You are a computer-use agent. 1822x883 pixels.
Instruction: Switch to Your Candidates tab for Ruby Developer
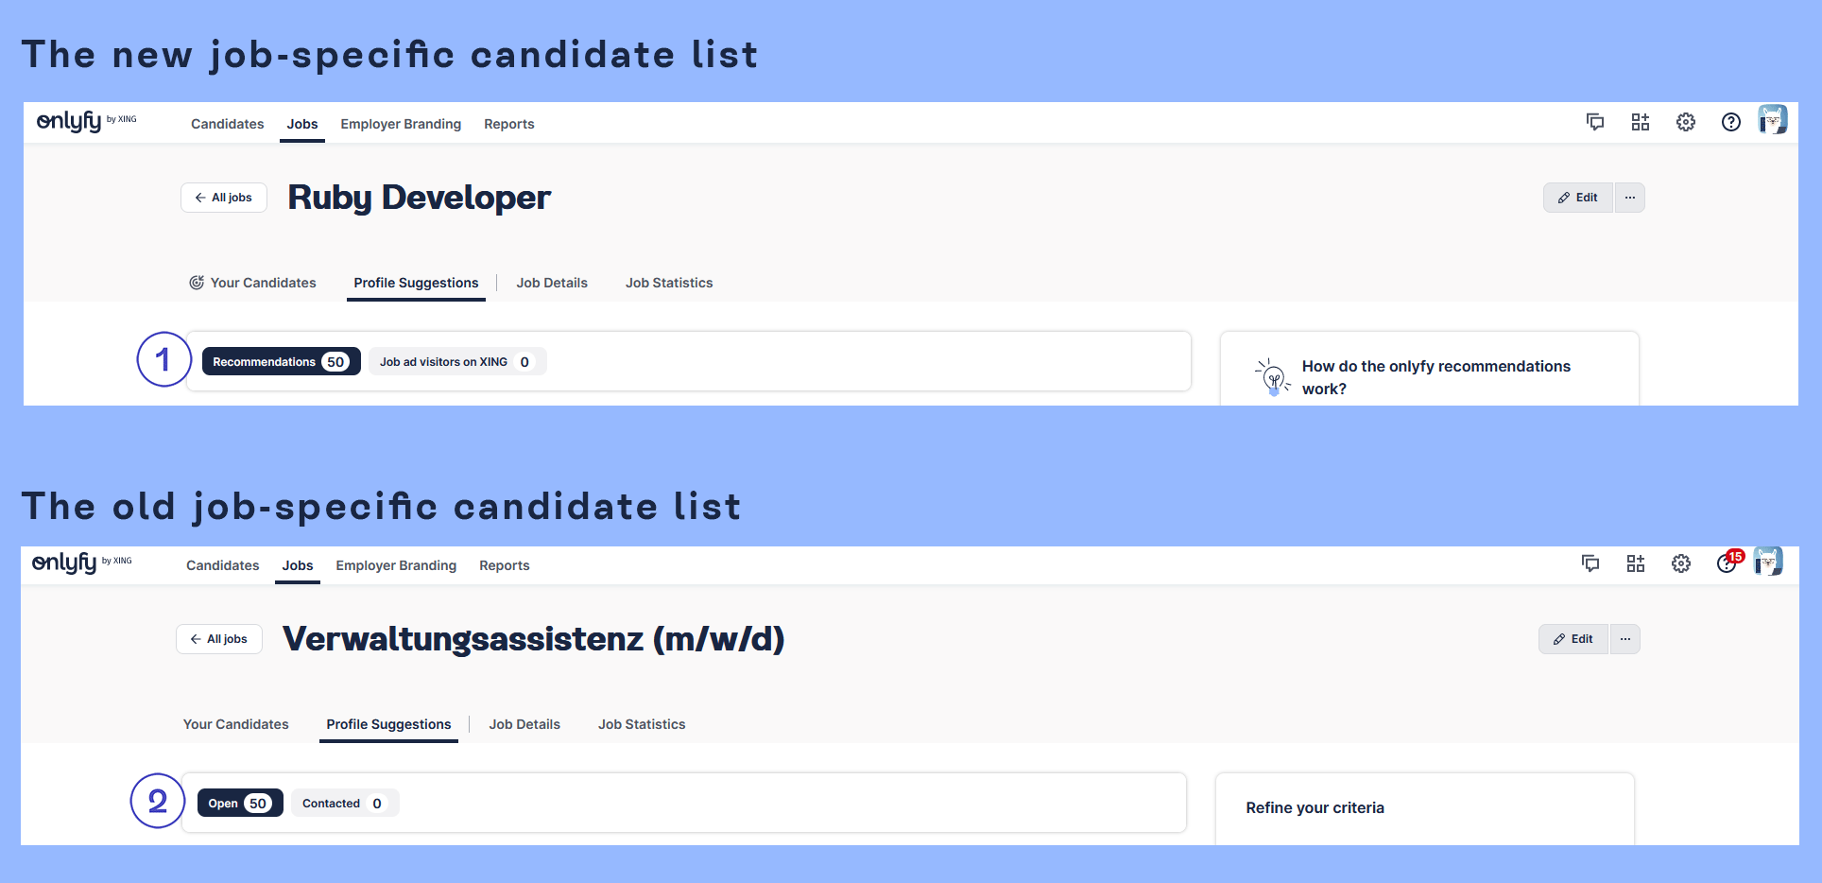pyautogui.click(x=253, y=283)
